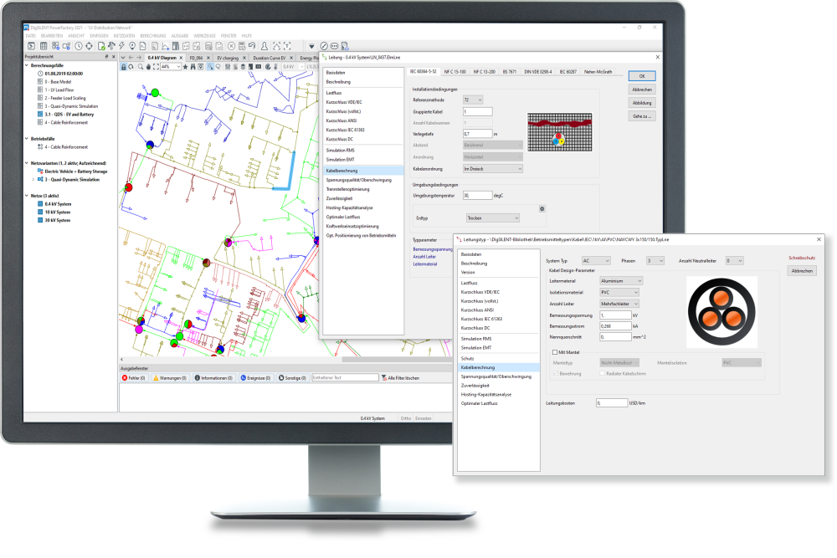This screenshot has width=837, height=558.
Task: Click the Gehe zu... button
Action: pyautogui.click(x=642, y=116)
